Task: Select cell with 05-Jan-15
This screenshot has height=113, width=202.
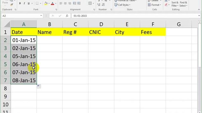Action: 24,56
